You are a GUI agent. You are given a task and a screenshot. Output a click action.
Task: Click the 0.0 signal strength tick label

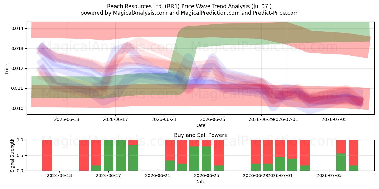coord(20,171)
